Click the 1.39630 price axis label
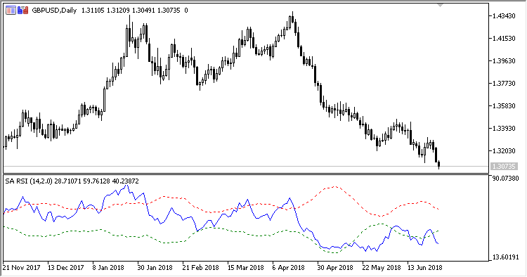Image resolution: width=527 pixels, height=277 pixels. [x=504, y=61]
